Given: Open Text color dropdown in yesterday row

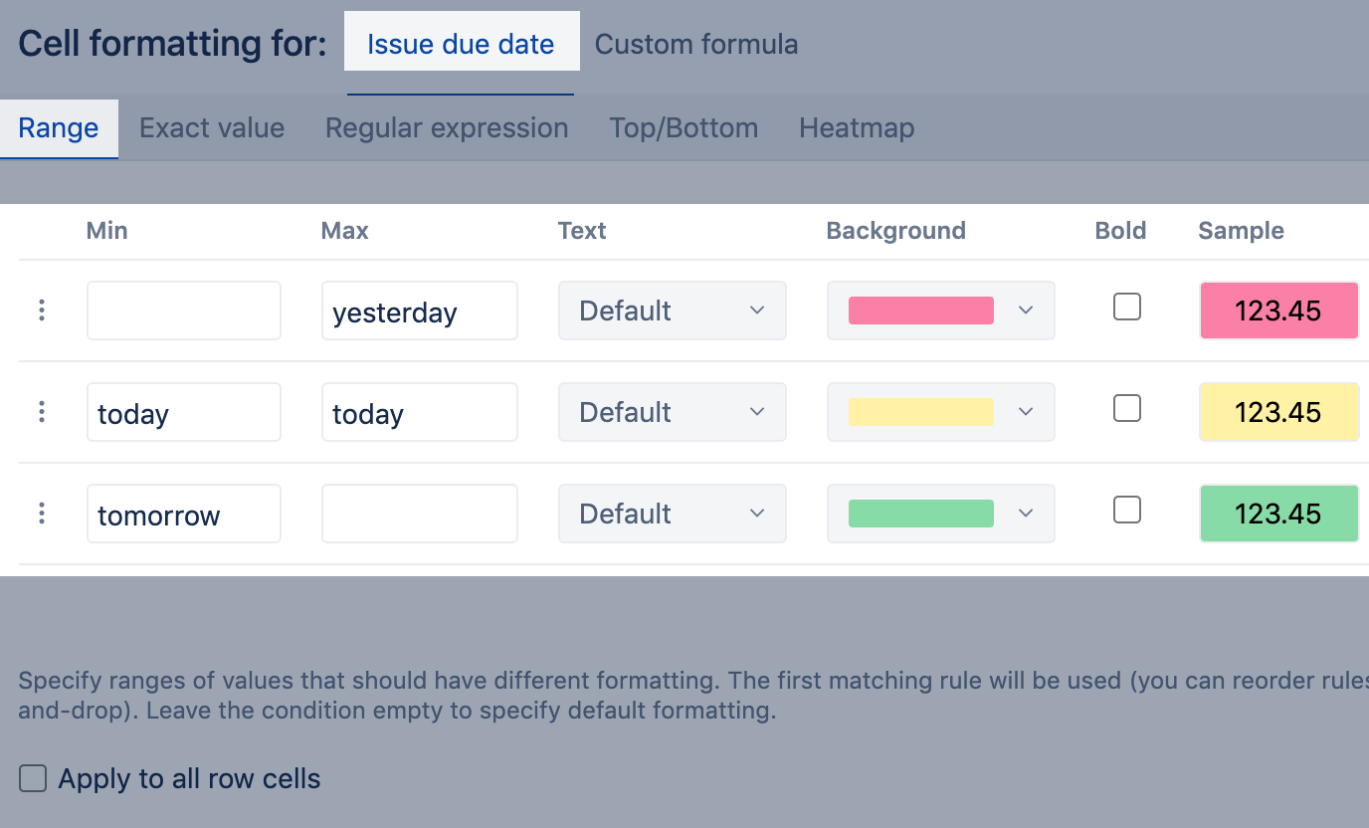Looking at the screenshot, I should [x=672, y=310].
